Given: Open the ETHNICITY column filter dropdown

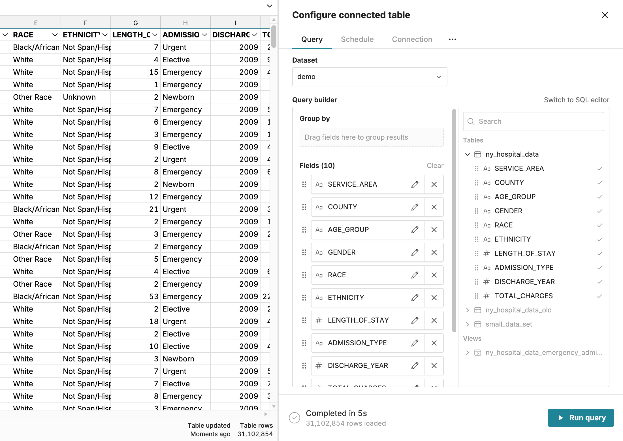Looking at the screenshot, I should coord(105,35).
